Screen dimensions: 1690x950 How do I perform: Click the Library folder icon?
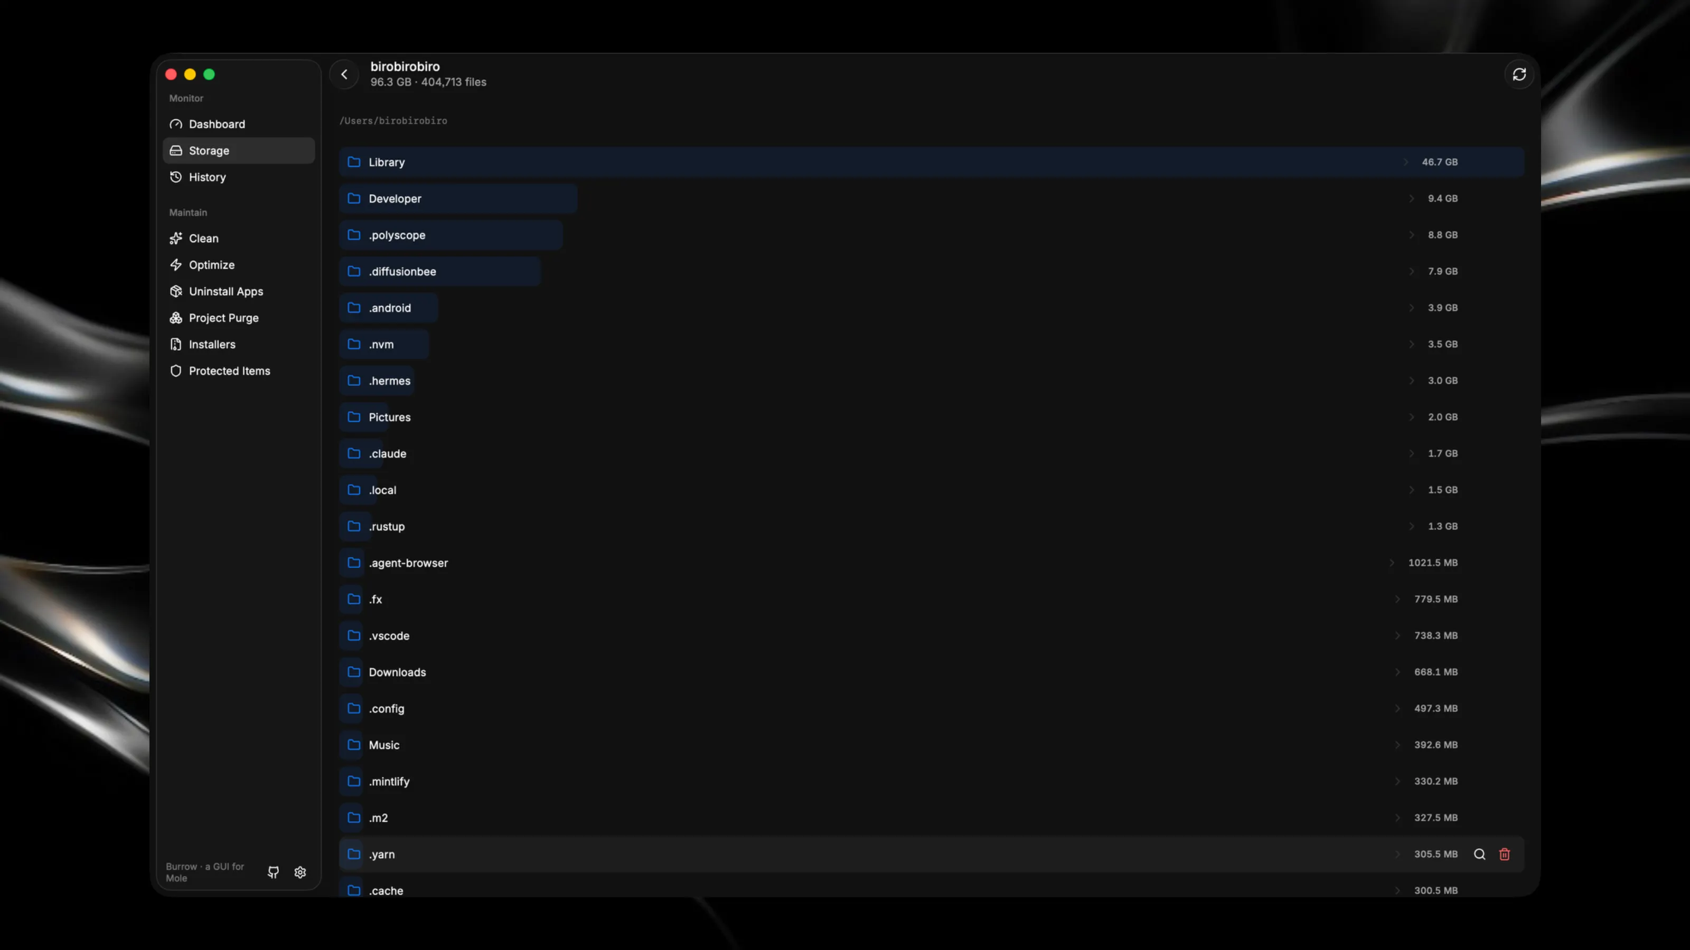point(354,162)
